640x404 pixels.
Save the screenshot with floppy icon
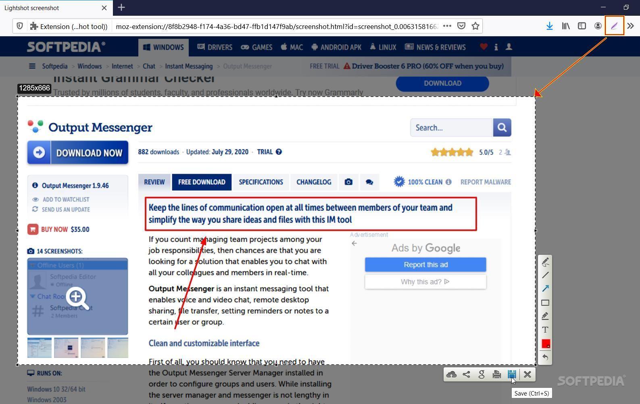(512, 375)
